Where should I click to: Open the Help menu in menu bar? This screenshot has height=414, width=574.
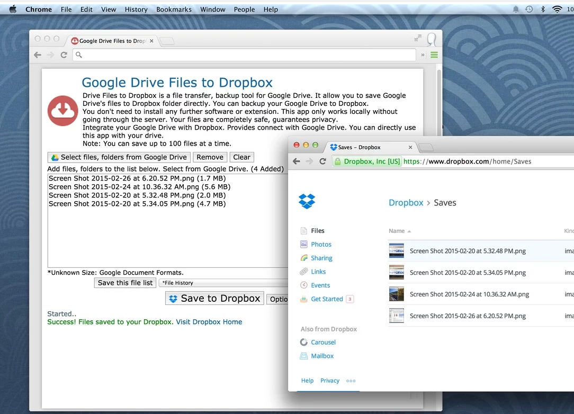(x=271, y=9)
